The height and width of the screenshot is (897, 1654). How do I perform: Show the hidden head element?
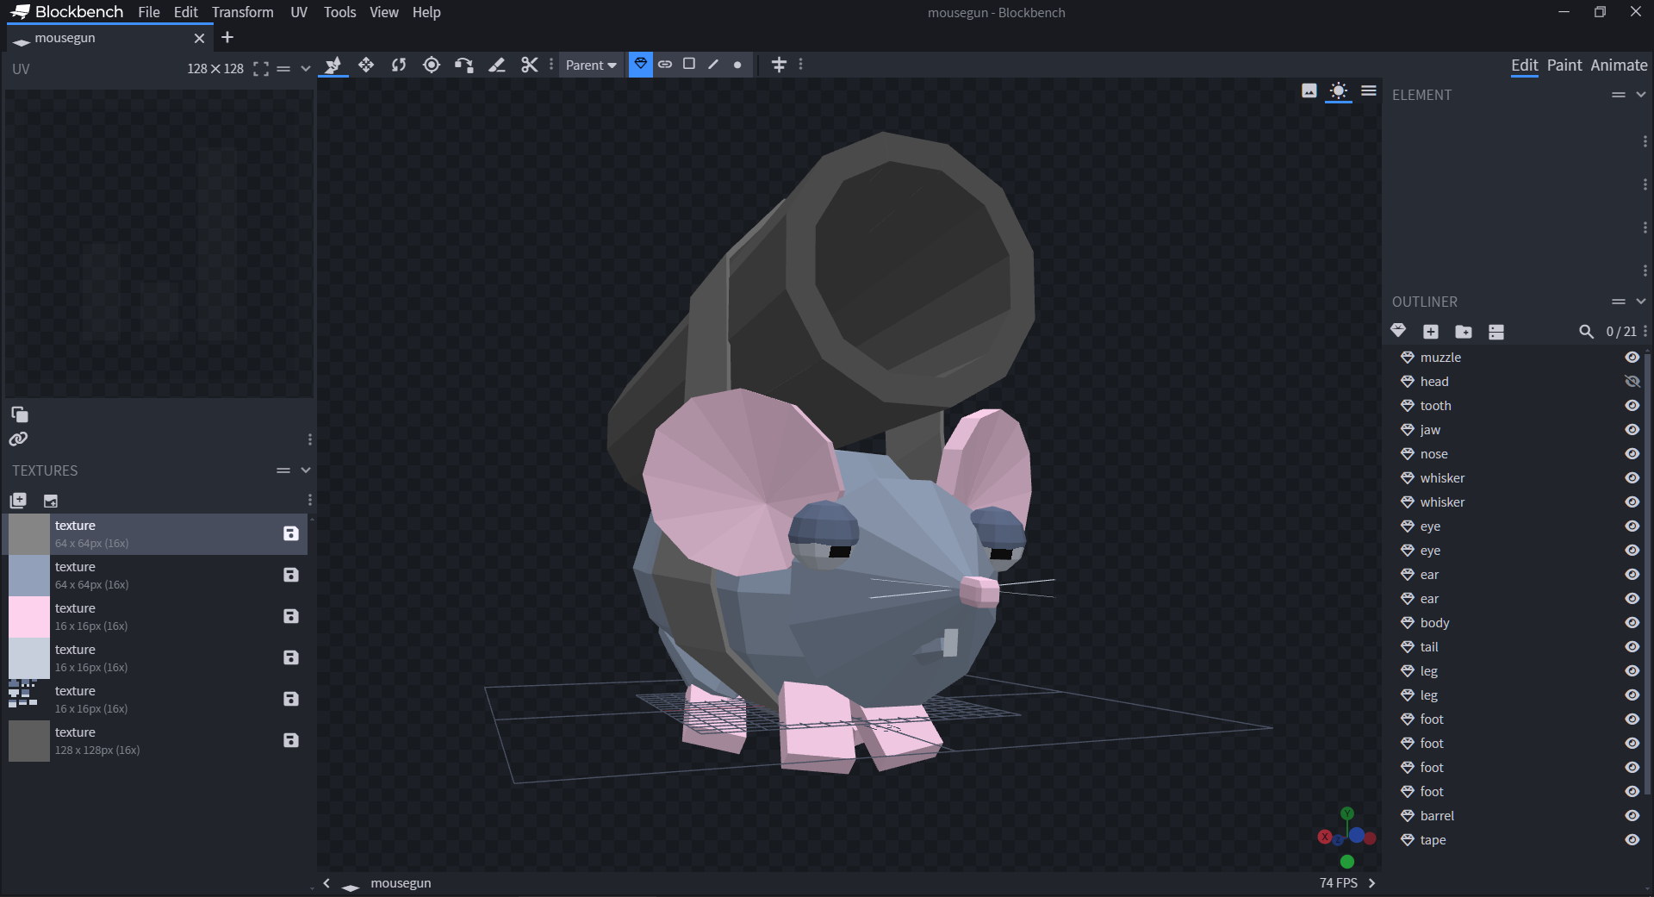[x=1632, y=382]
